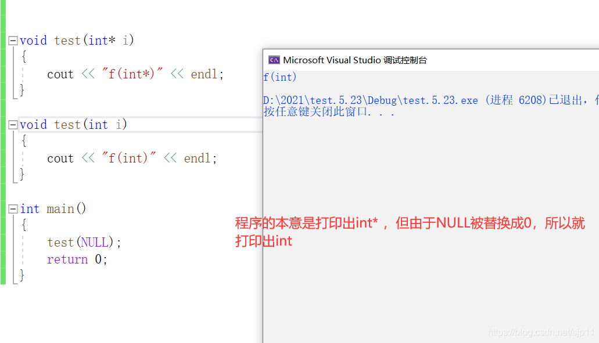Click cout in the first test function
The width and height of the screenshot is (599, 343).
click(60, 74)
